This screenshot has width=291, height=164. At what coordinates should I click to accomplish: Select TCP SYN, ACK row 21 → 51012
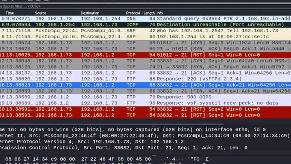click(x=145, y=49)
